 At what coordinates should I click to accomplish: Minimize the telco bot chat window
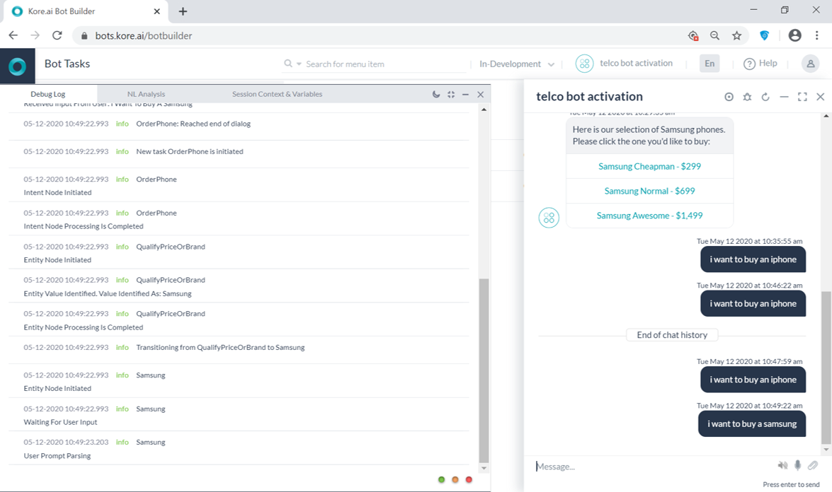[784, 97]
